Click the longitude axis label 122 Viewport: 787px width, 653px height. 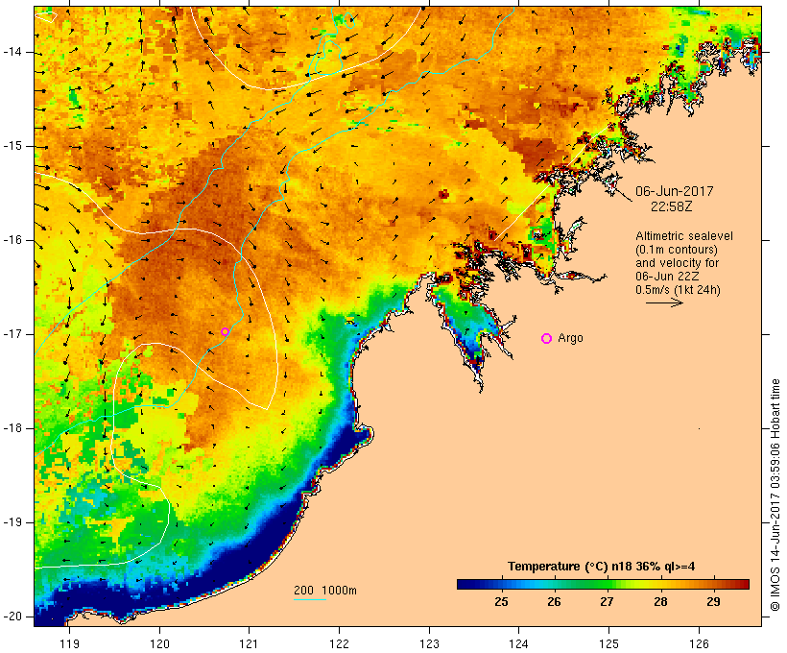tap(340, 643)
